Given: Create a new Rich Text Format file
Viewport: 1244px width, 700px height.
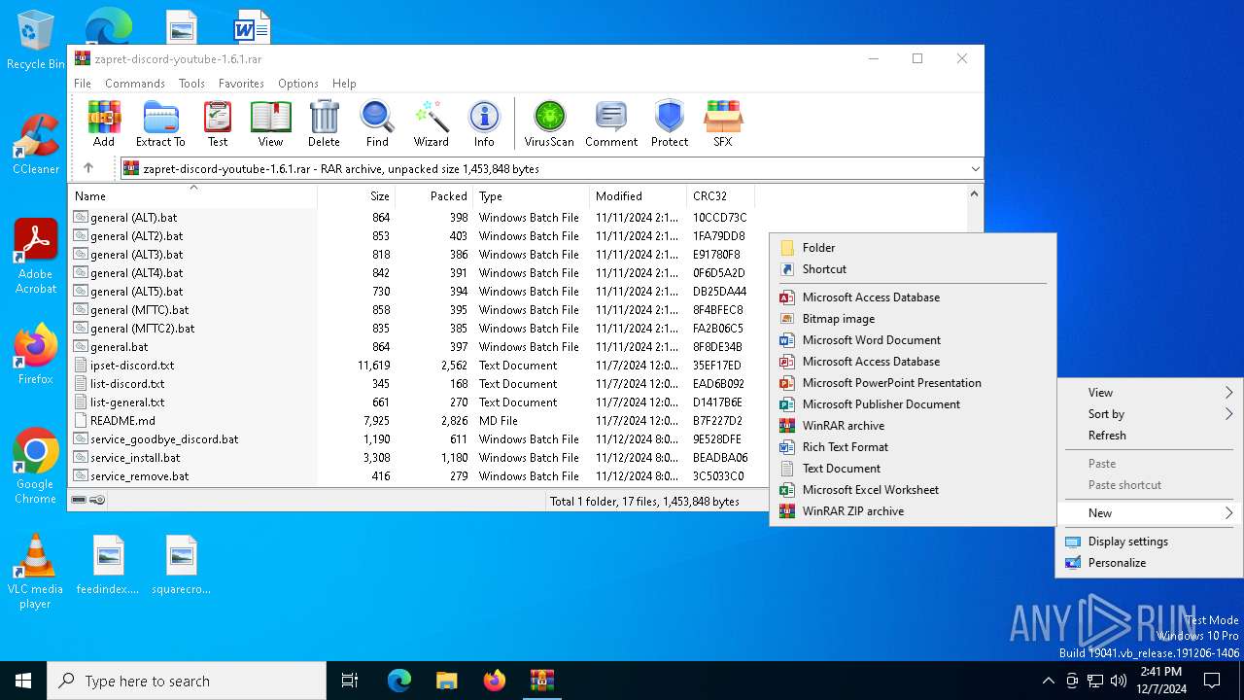Looking at the screenshot, I should (913, 447).
